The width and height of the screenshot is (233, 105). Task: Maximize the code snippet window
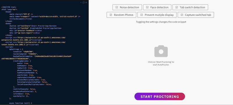(84, 2)
